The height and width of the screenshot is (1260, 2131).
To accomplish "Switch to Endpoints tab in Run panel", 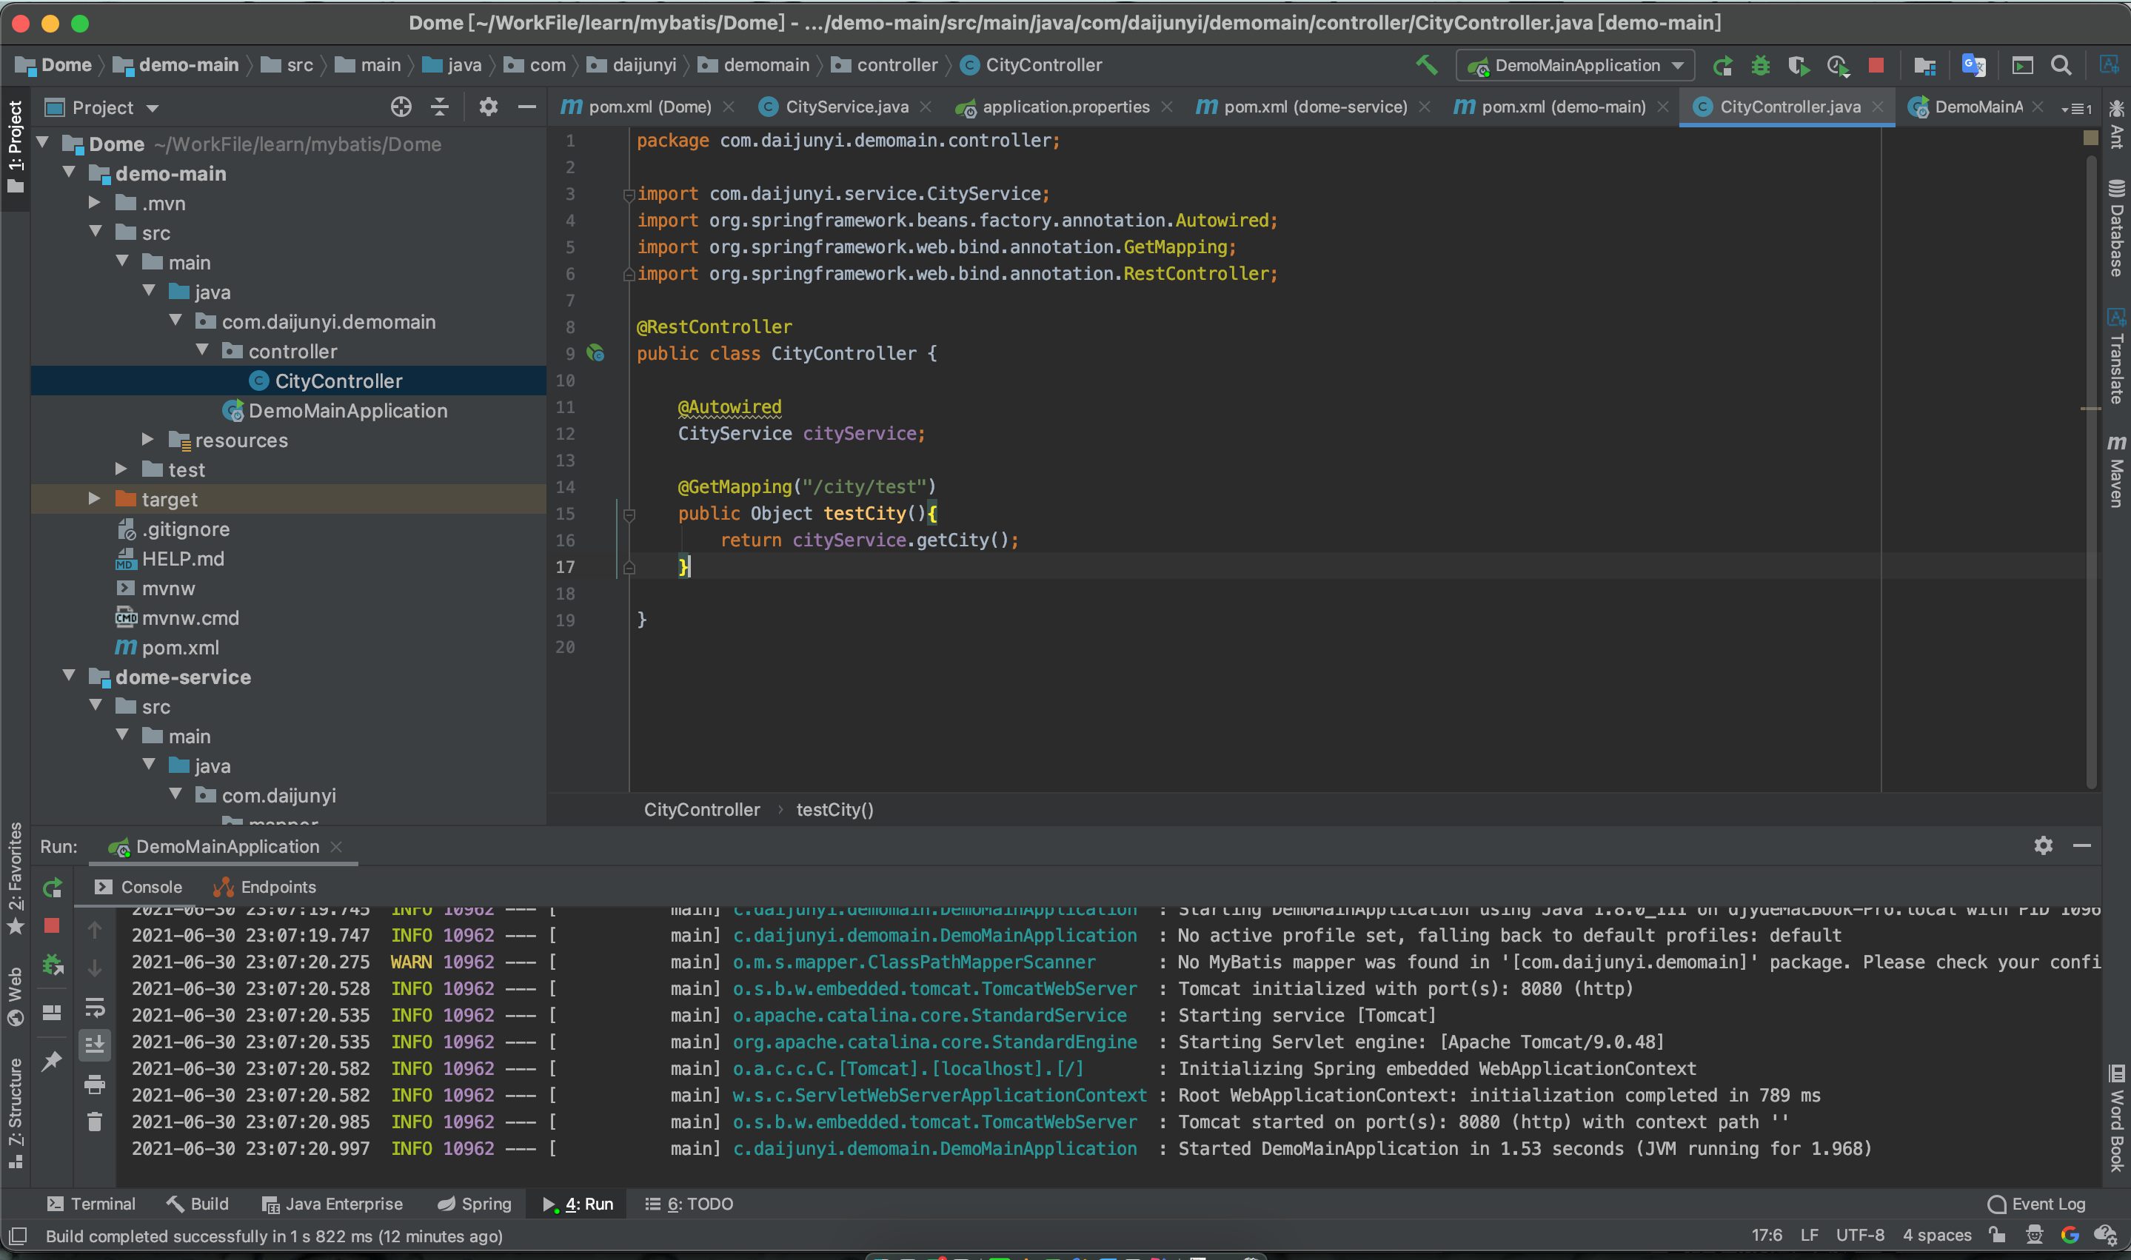I will click(264, 886).
